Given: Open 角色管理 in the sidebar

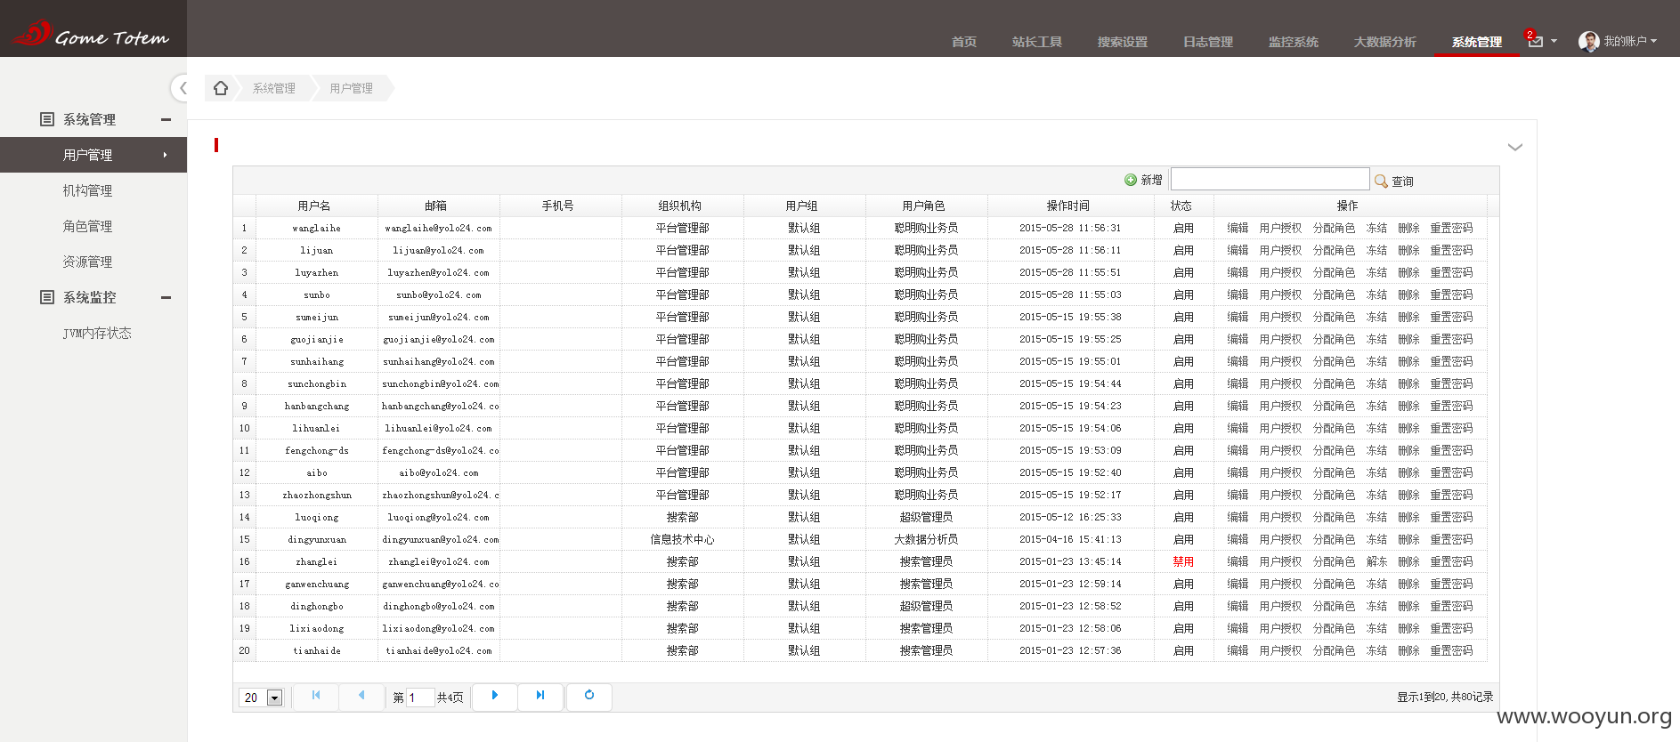Looking at the screenshot, I should point(87,226).
